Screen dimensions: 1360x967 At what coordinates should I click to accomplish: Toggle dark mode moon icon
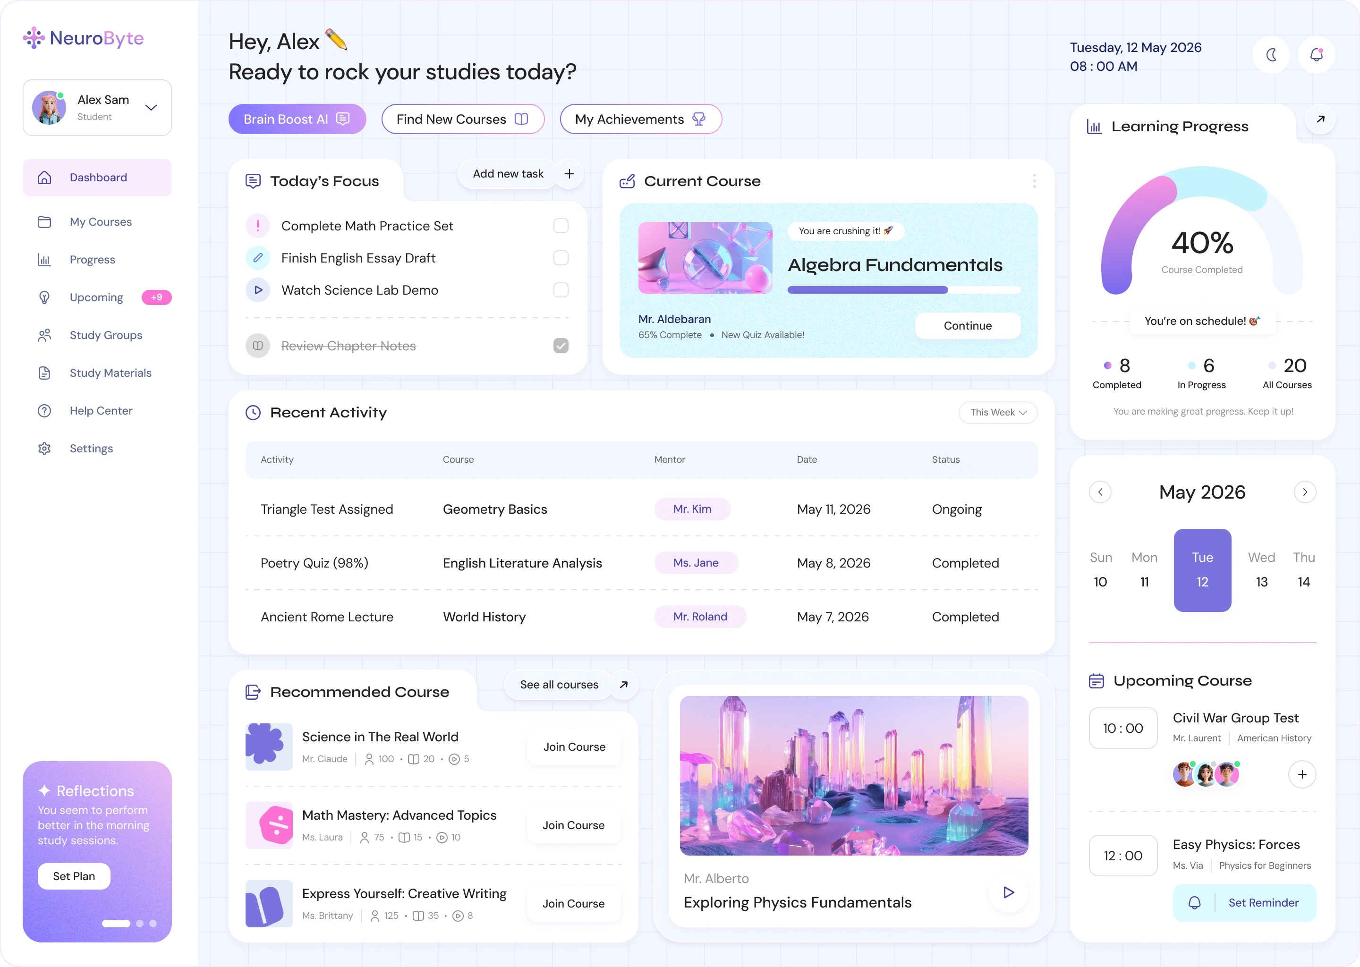[x=1271, y=55]
